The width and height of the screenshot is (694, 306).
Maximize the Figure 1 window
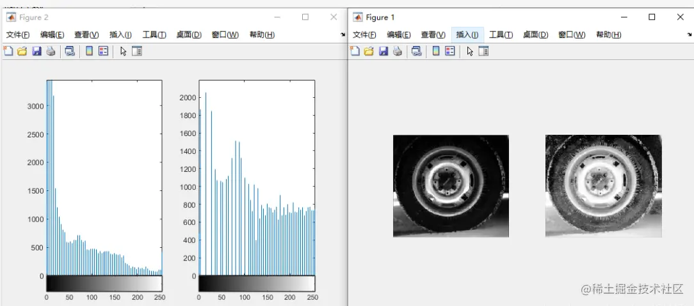pos(652,17)
